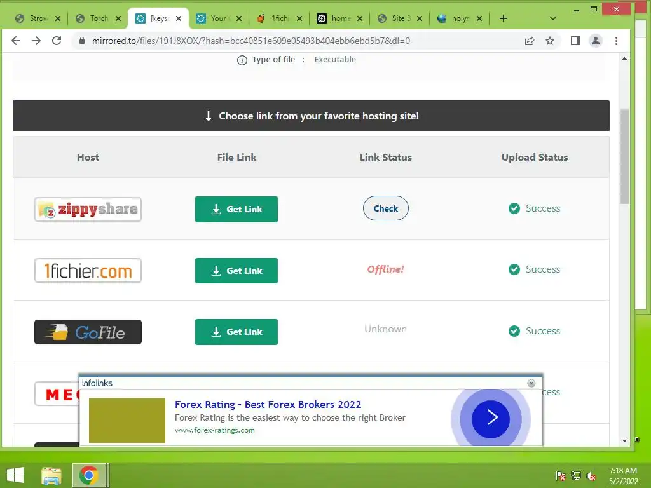Open www.forex-ratings.com ad link
This screenshot has height=488, width=651.
point(215,430)
